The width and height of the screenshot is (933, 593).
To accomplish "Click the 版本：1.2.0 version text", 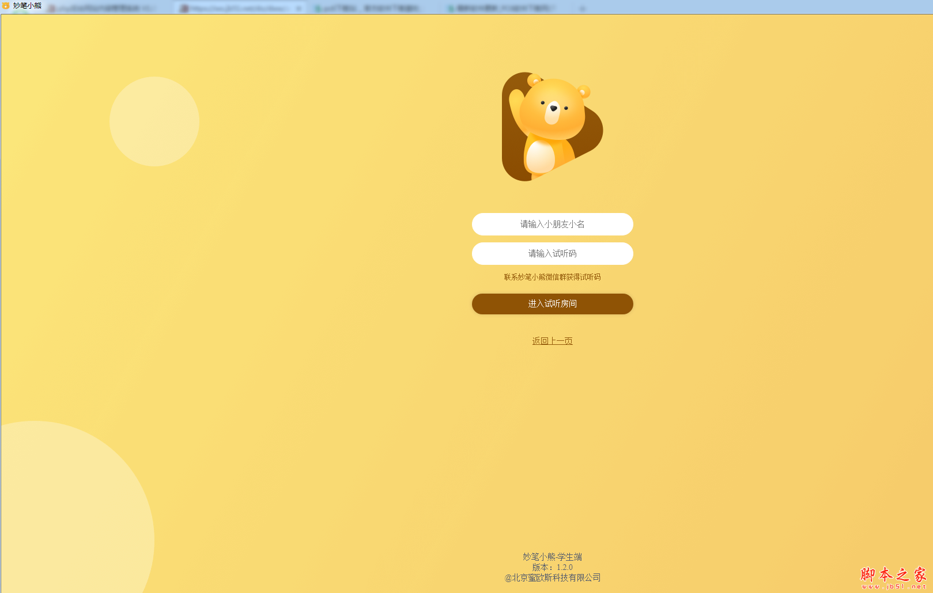I will pyautogui.click(x=552, y=567).
